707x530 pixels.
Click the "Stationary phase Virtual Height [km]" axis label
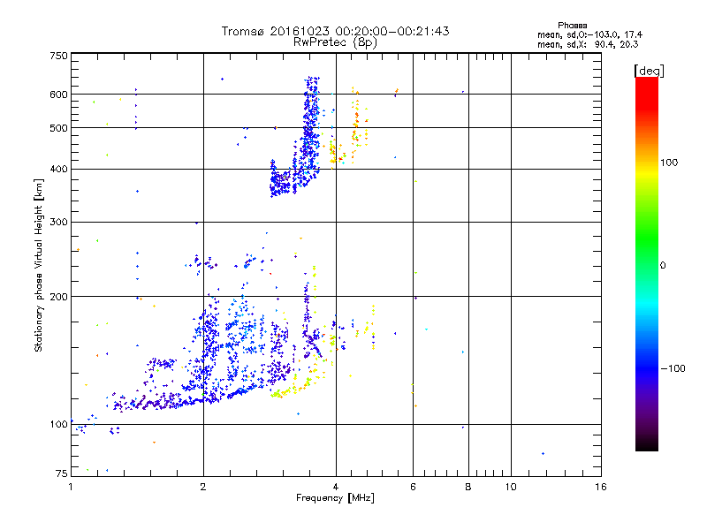[x=39, y=265]
